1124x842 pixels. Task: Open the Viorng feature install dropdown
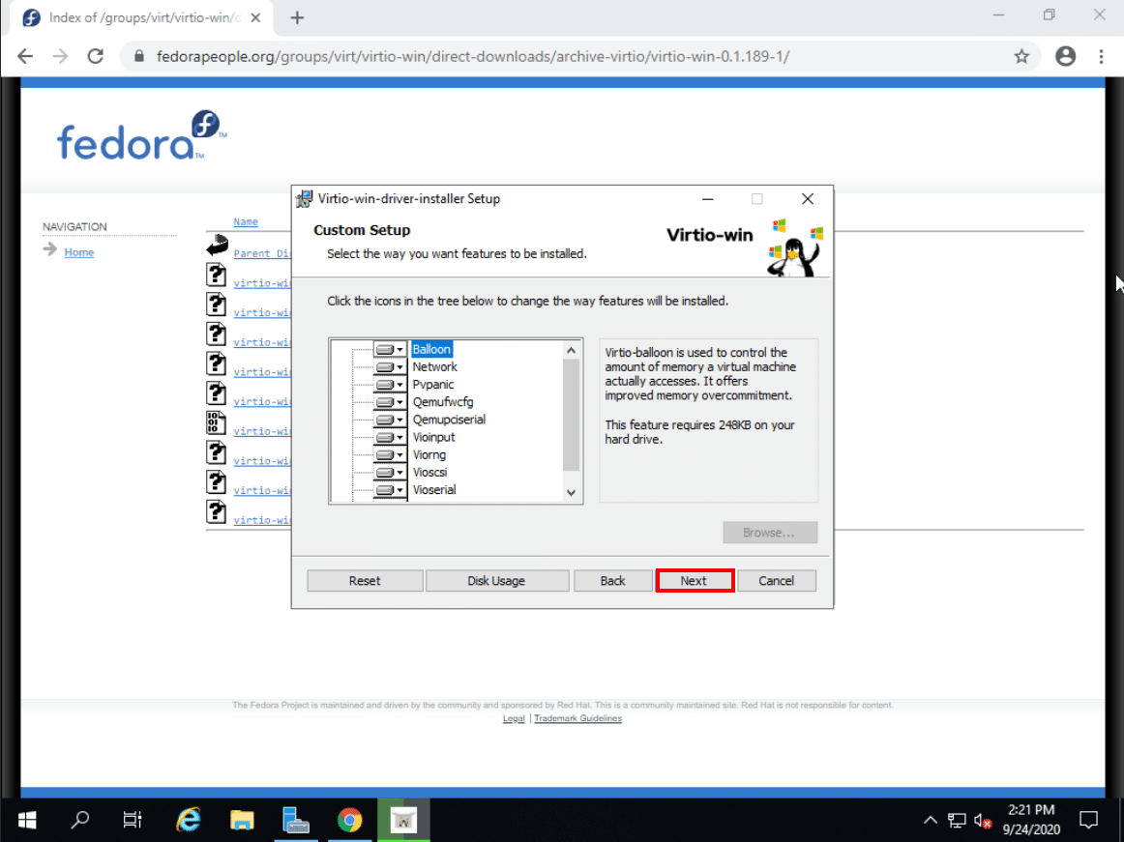(390, 455)
